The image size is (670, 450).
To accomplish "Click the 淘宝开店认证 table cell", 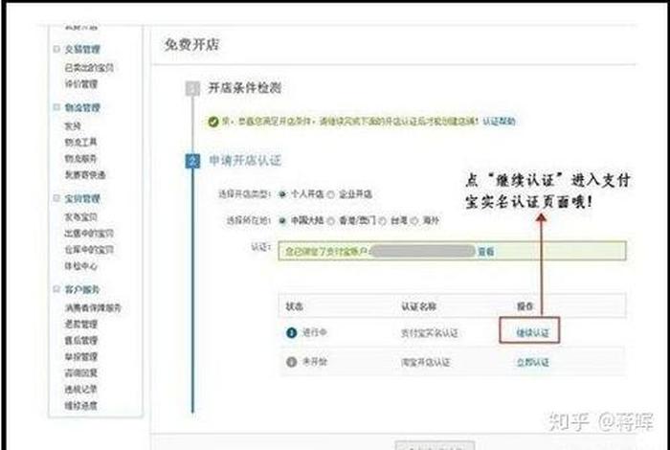I will (426, 362).
